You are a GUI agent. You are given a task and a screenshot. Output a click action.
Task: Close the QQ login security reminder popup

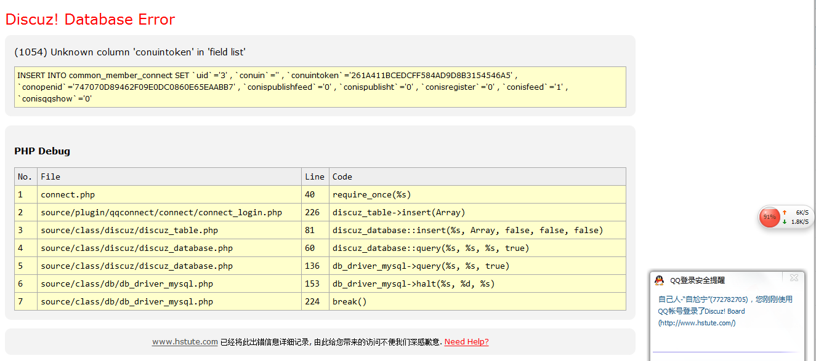coord(794,278)
